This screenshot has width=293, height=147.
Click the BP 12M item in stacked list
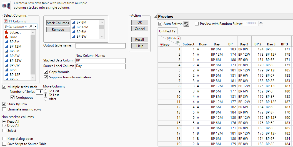tap(82, 27)
